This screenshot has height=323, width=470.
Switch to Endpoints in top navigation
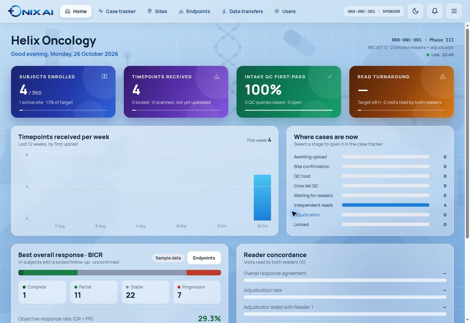coord(194,11)
